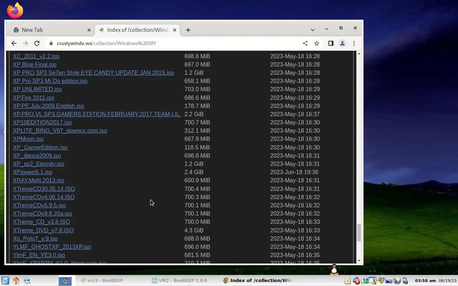This screenshot has width=458, height=286.
Task: Click the XP.Fire.2011.iso link
Action: tap(34, 98)
